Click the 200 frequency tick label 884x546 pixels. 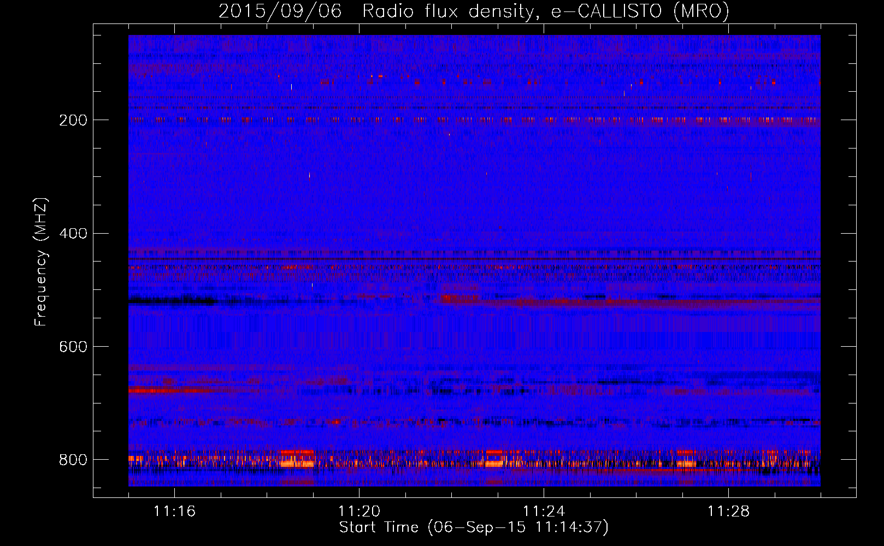(x=73, y=120)
